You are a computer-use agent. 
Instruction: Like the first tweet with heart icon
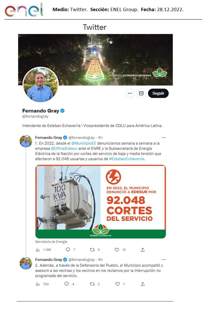(117, 250)
